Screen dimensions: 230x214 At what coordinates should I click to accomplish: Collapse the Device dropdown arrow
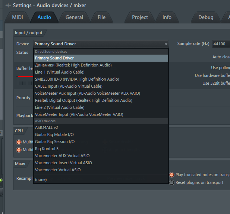166,44
